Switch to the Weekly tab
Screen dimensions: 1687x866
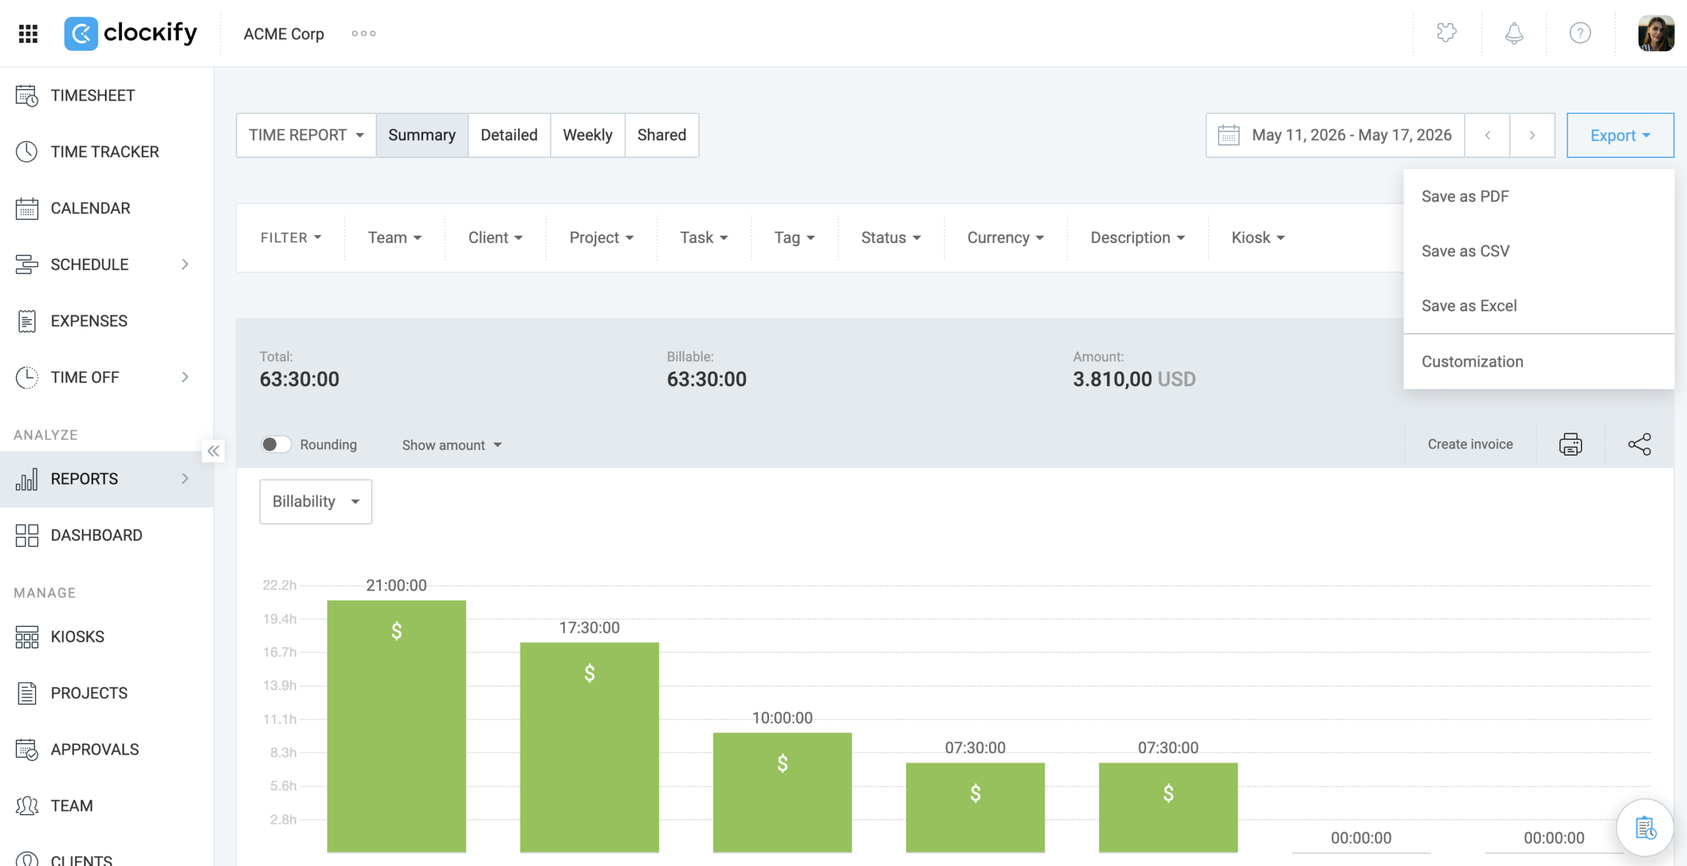point(588,135)
